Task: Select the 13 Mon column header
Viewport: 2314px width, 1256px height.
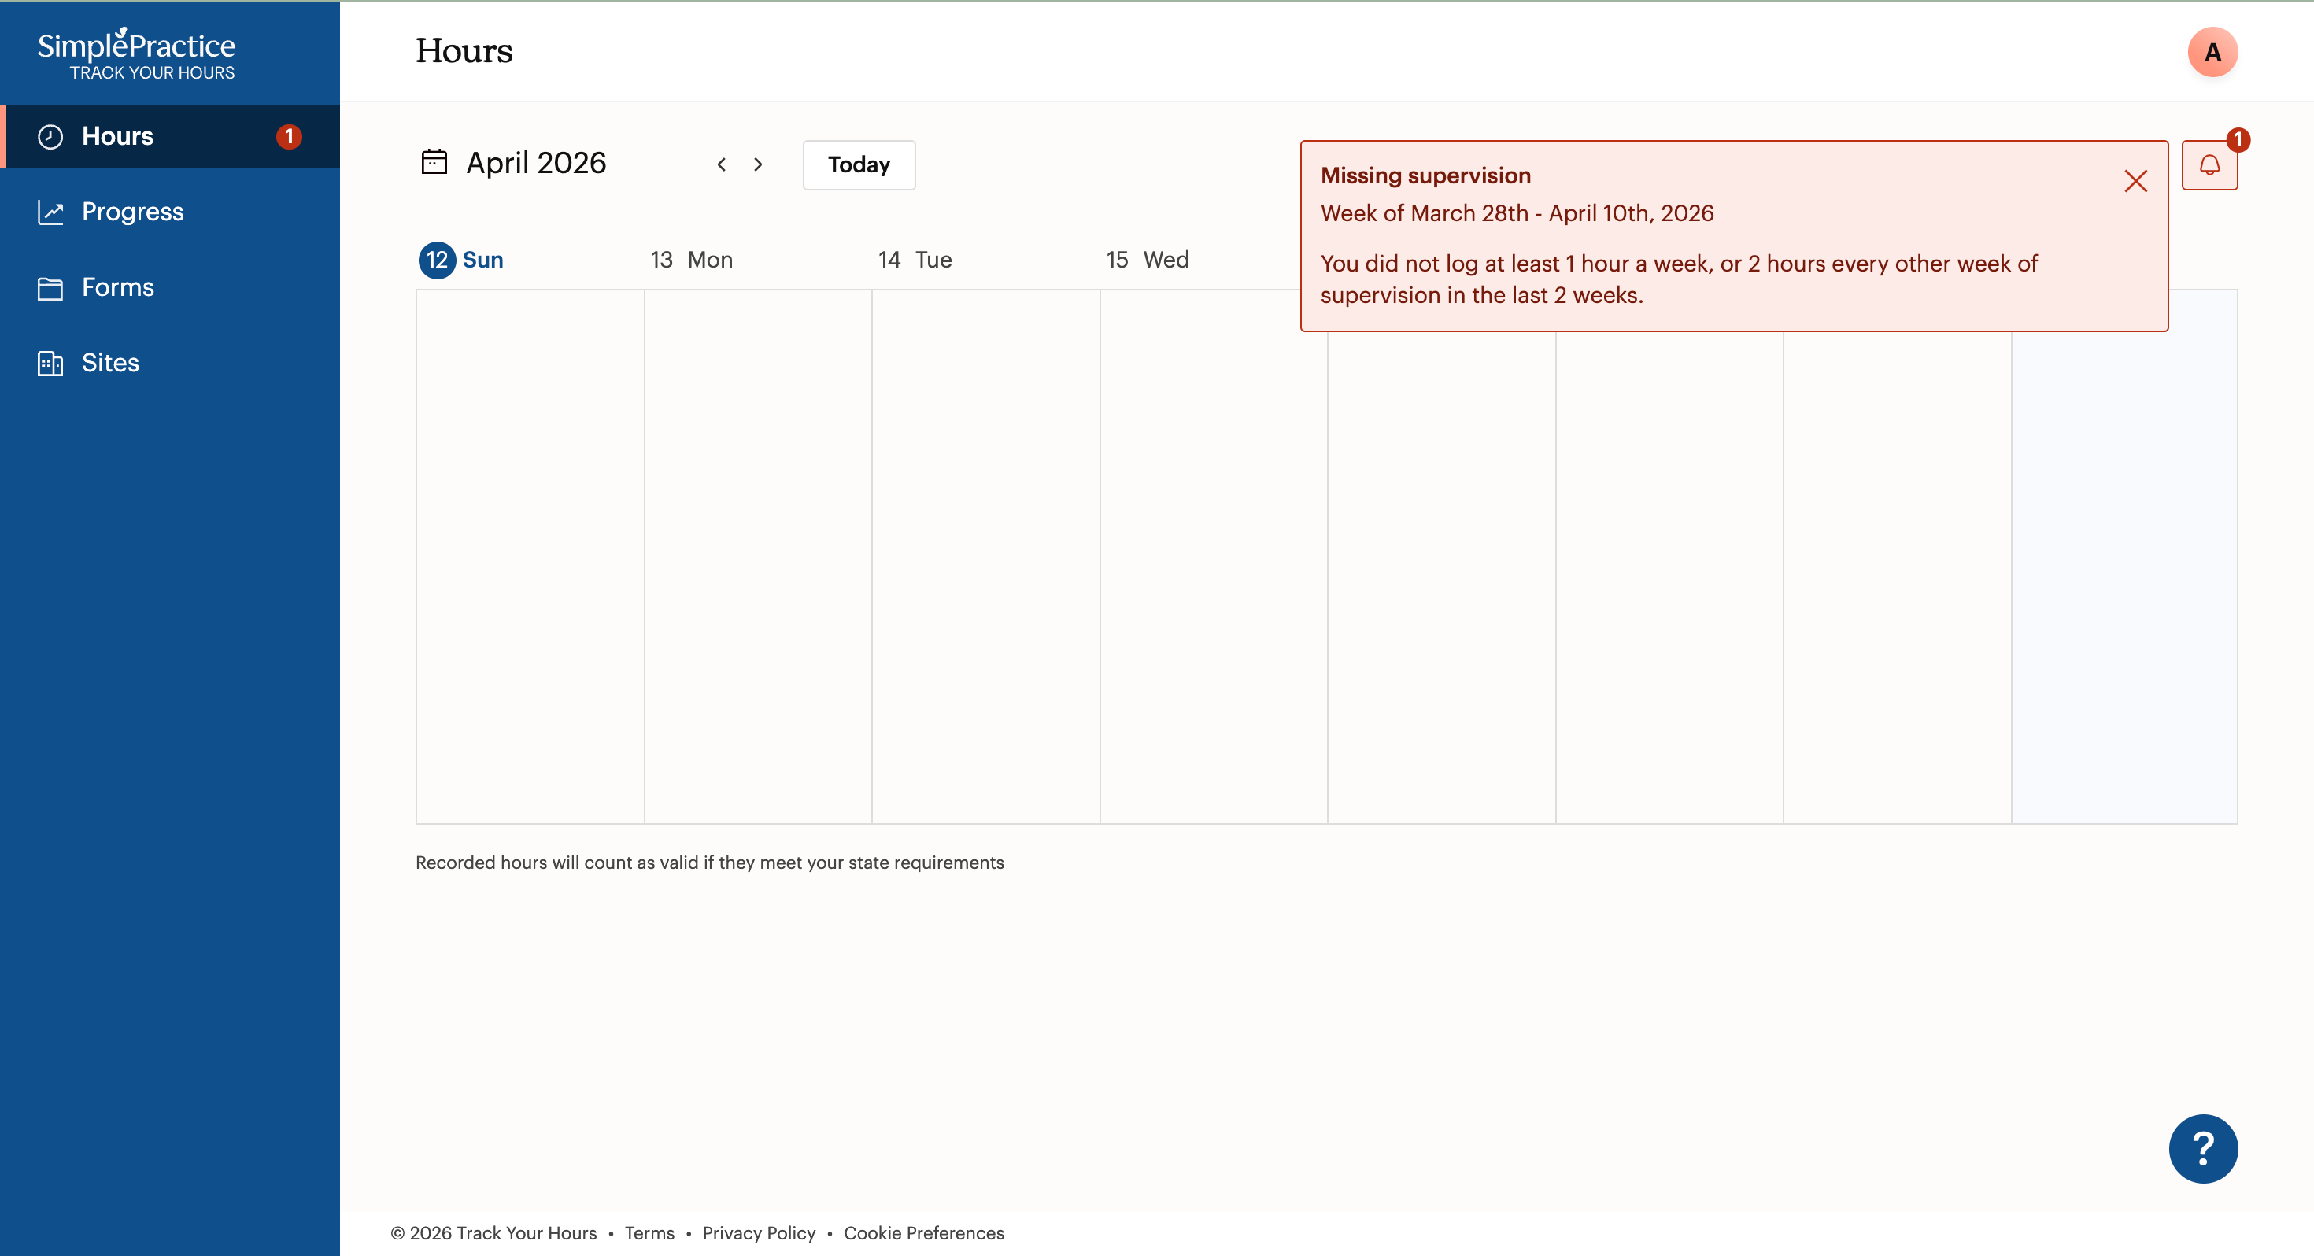Action: pos(692,260)
